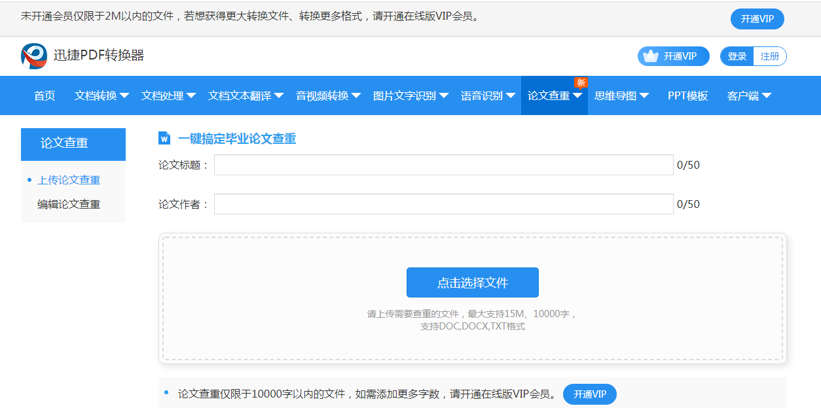
Task: Expand the 论文查重 dropdown arrow
Action: (x=577, y=95)
